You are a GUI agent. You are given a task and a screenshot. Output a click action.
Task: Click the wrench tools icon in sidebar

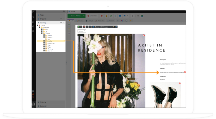pos(33,17)
